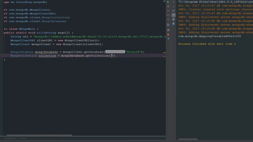This screenshot has width=253, height=142.
Task: Click the Restore Layout icon
Action: pos(168,24)
